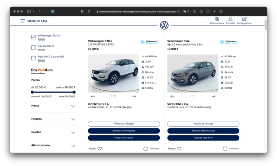
Task: Click the 63.490 km mileage text
Action: click(x=151, y=56)
